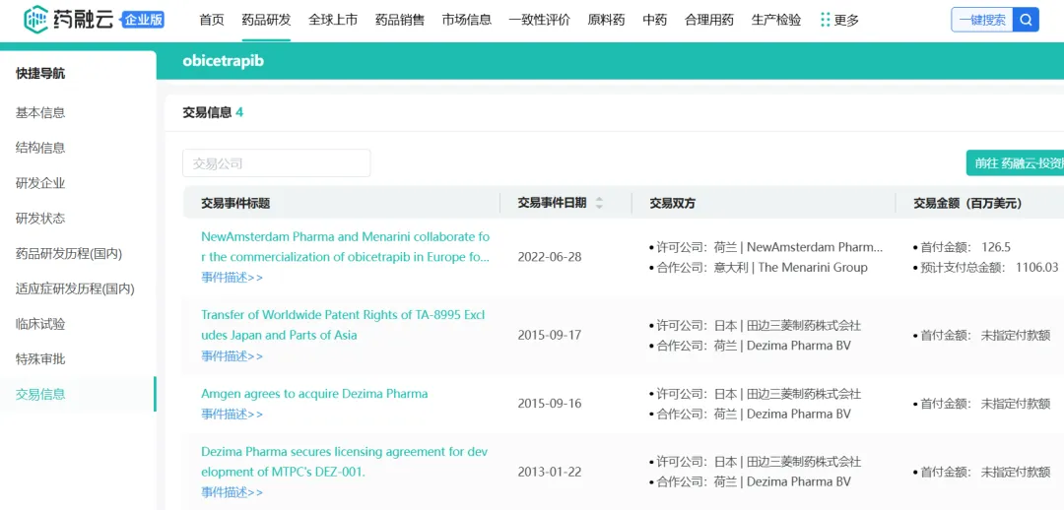The height and width of the screenshot is (510, 1064).
Task: Open the Amgen agrees to acquire Dezima link
Action: pos(314,394)
